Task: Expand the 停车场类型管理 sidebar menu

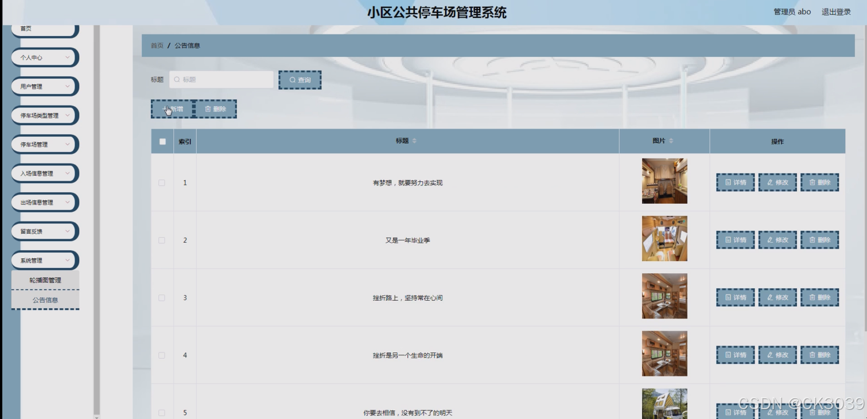Action: [45, 115]
